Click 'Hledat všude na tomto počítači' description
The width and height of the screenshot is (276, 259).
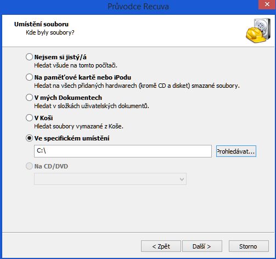click(76, 65)
